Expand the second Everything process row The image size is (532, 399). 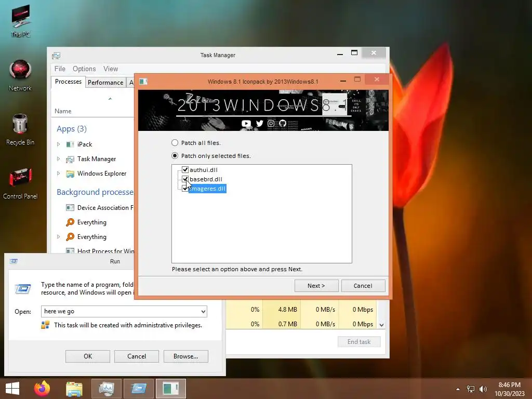tap(58, 237)
